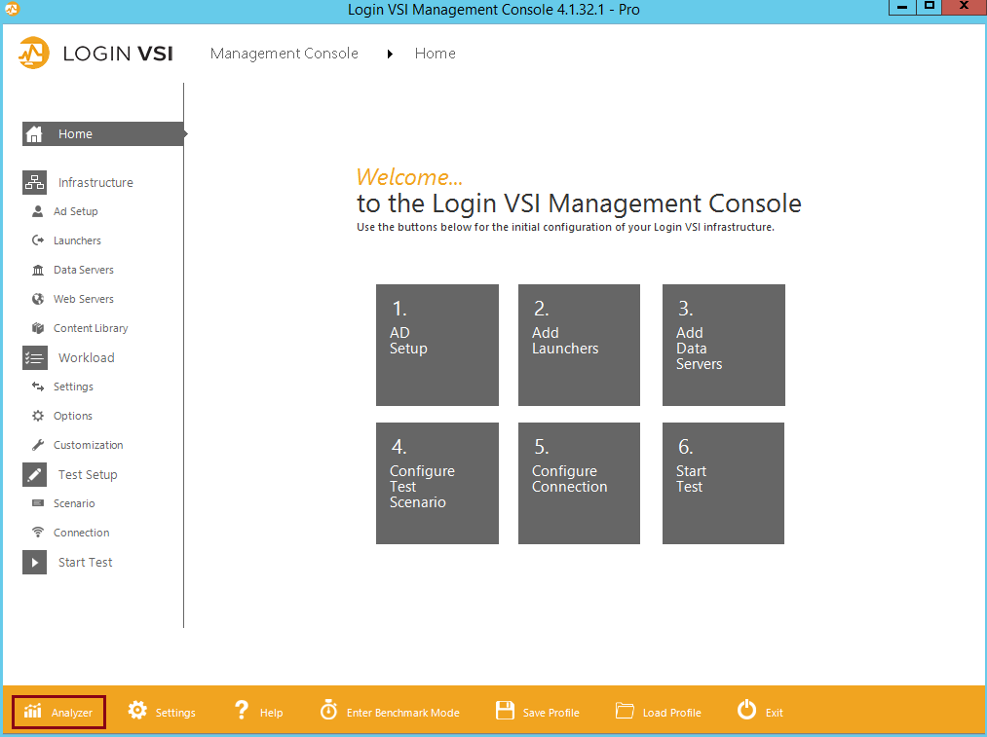Click Help label in bottom bar
This screenshot has height=737, width=987.
coord(271,713)
